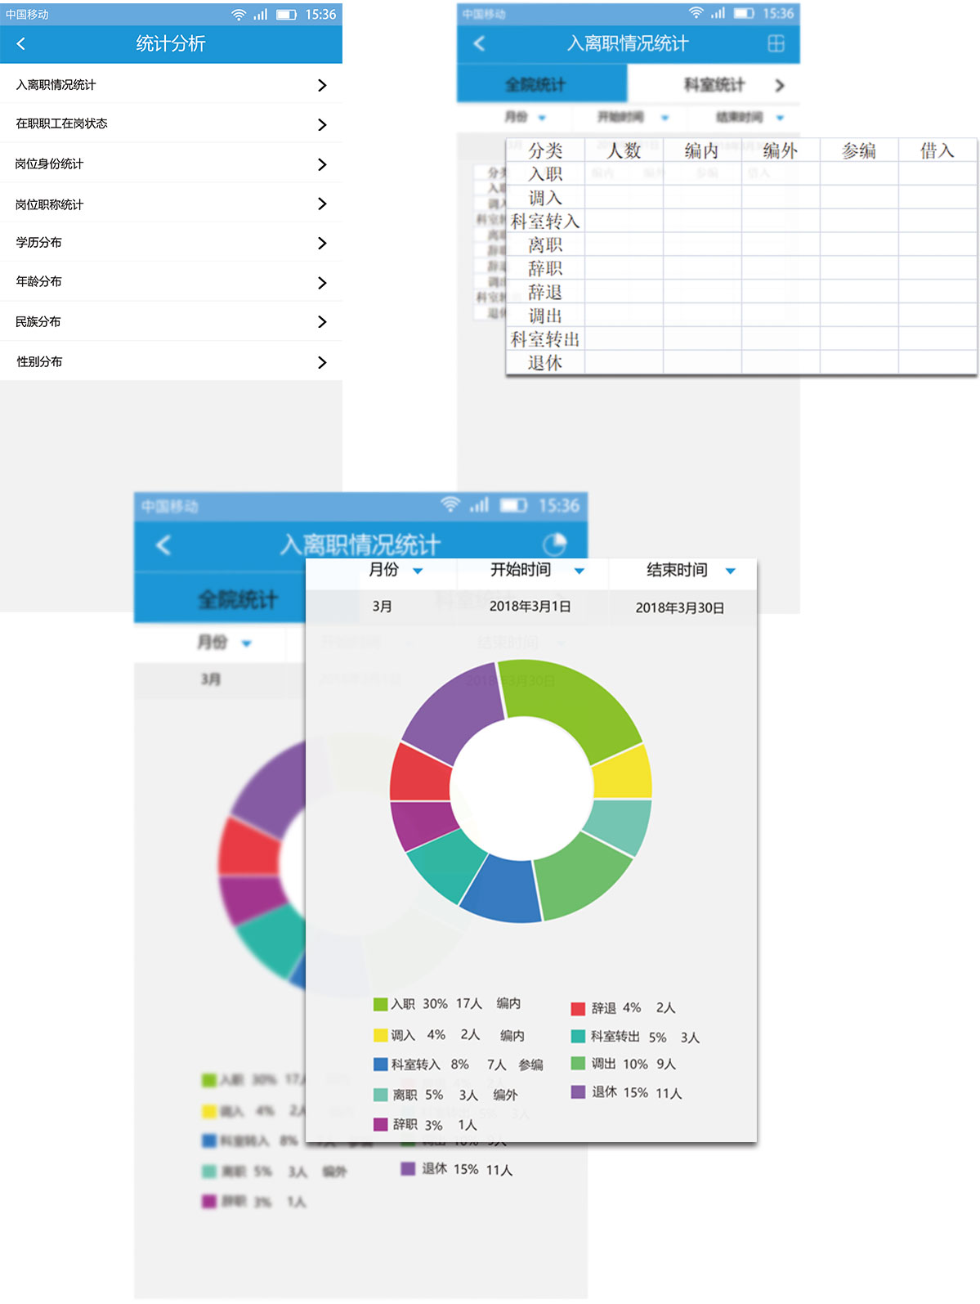Screen dimensions: 980x1304
Task: Open the 开始时间 dropdown in popup
Action: click(x=536, y=570)
